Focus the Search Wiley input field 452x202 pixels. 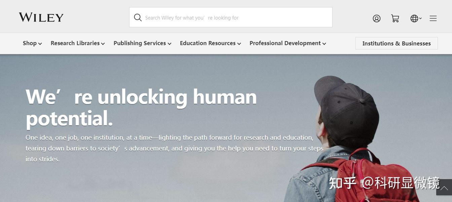coord(231,17)
